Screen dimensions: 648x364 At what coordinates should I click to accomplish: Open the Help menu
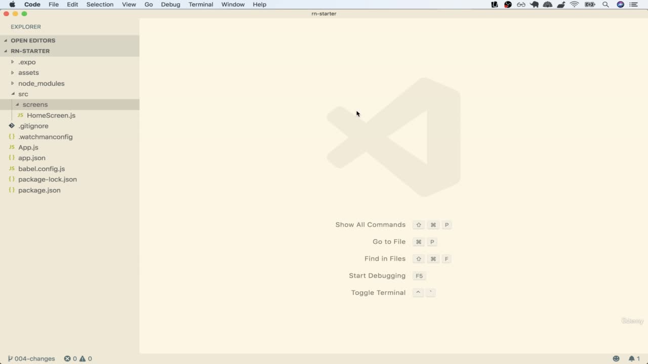260,5
